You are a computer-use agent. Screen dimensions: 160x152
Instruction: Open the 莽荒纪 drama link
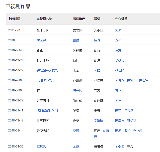[x=41, y=146]
